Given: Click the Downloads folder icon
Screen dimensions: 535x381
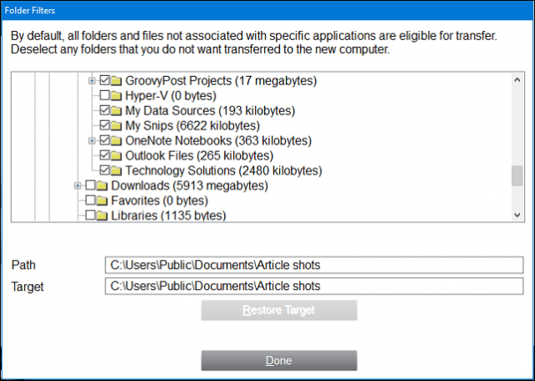Looking at the screenshot, I should (x=102, y=185).
